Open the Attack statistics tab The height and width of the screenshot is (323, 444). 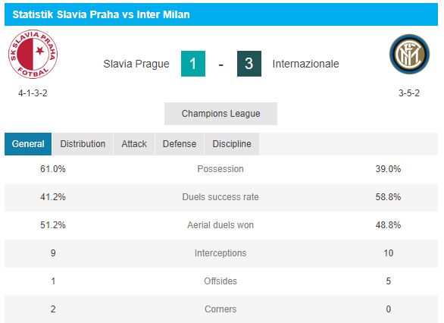click(x=134, y=144)
